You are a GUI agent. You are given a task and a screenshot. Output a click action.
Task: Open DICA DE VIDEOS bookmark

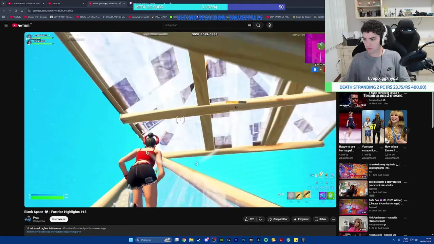tap(113, 17)
